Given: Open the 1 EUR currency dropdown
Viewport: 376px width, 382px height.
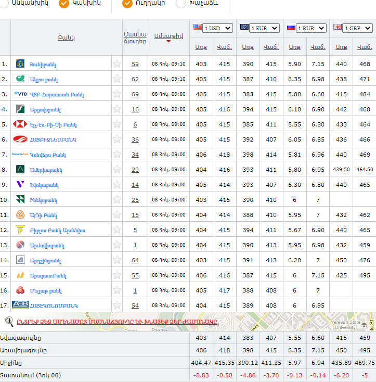Looking at the screenshot, I should 264,28.
